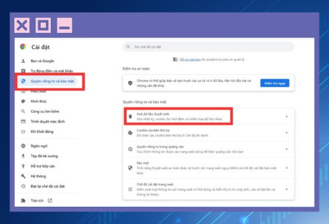The image size is (329, 224).
Task: Expand Chế độ cài đặt trang web arrow
Action: tap(287, 189)
